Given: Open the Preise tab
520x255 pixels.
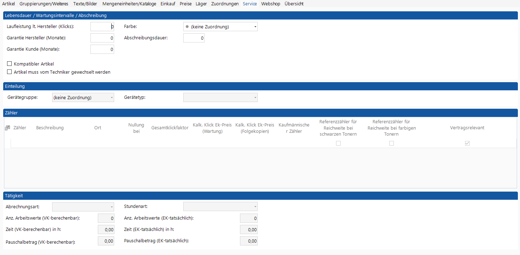Looking at the screenshot, I should click(x=185, y=4).
